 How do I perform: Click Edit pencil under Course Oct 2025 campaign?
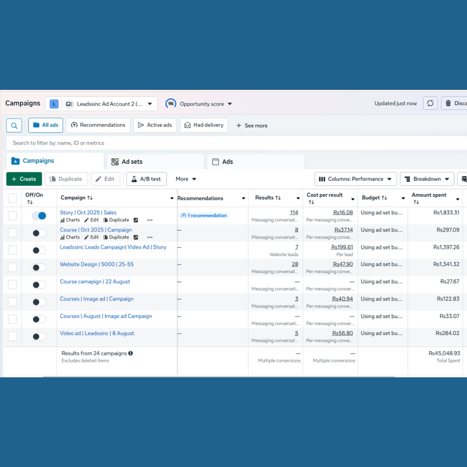coord(91,237)
